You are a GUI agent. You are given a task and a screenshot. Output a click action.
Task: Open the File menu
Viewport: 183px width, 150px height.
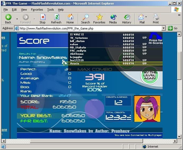tap(6, 10)
